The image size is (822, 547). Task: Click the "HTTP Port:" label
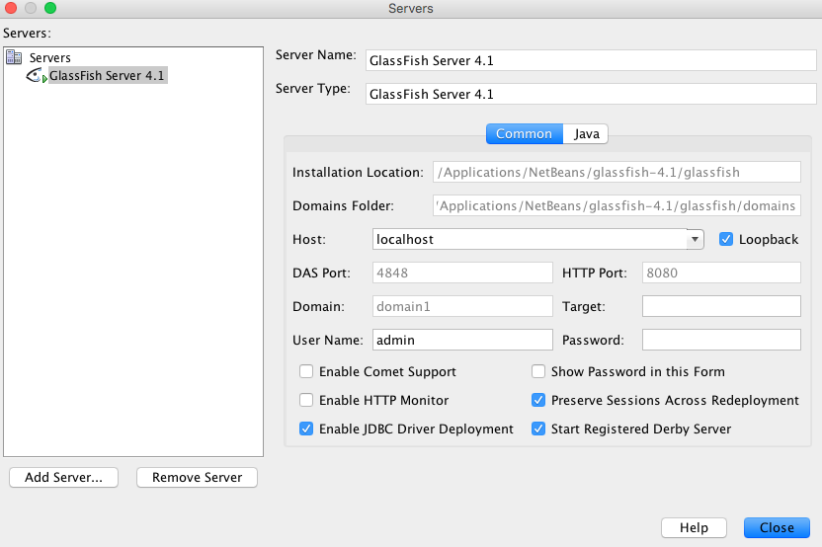pyautogui.click(x=595, y=273)
